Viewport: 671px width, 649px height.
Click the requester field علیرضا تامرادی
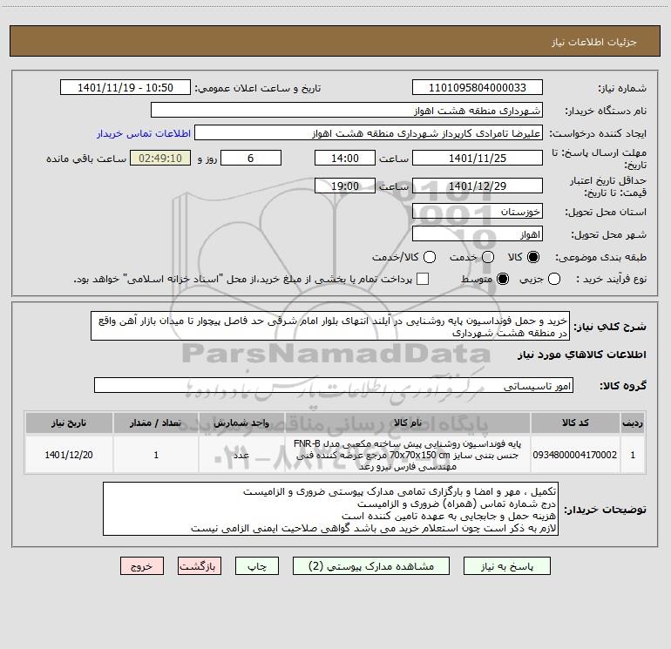369,132
